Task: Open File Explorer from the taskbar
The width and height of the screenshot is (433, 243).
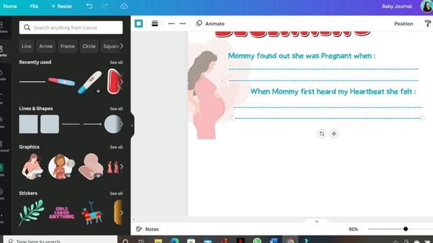Action: 158,240
